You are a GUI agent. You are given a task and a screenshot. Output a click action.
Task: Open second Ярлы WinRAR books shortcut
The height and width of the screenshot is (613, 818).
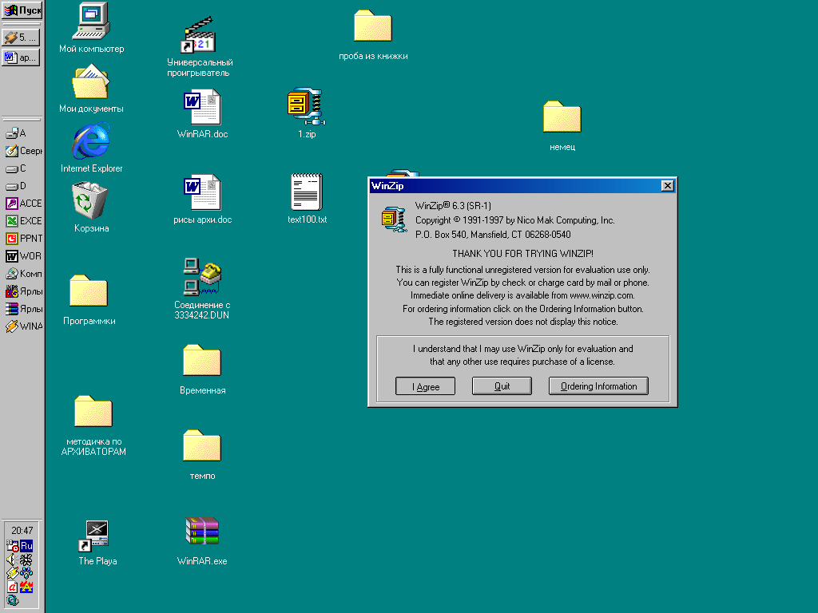click(x=23, y=309)
